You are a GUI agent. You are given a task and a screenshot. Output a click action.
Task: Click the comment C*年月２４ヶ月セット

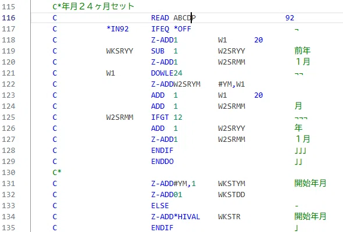94,6
